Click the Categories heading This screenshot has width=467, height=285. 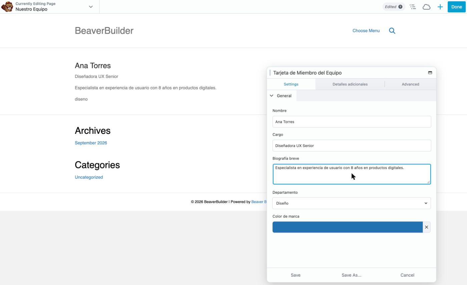point(97,165)
